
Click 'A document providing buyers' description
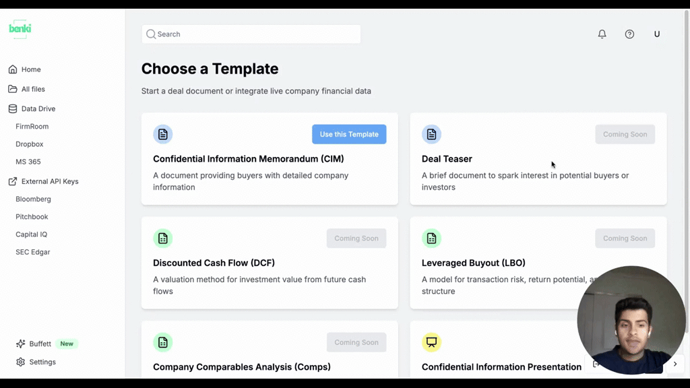click(x=251, y=181)
